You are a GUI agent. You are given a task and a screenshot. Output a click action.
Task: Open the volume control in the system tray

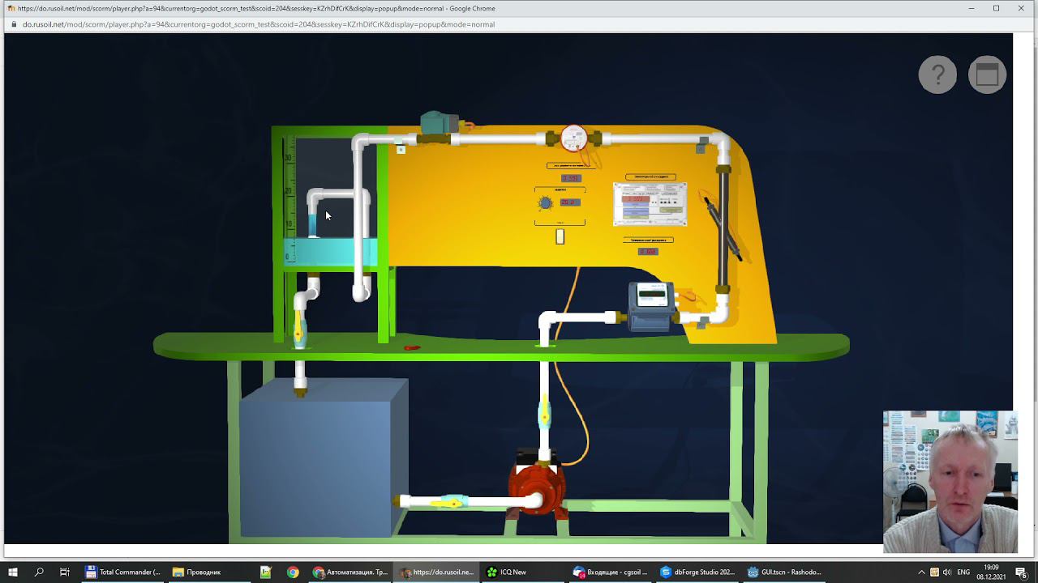click(946, 572)
